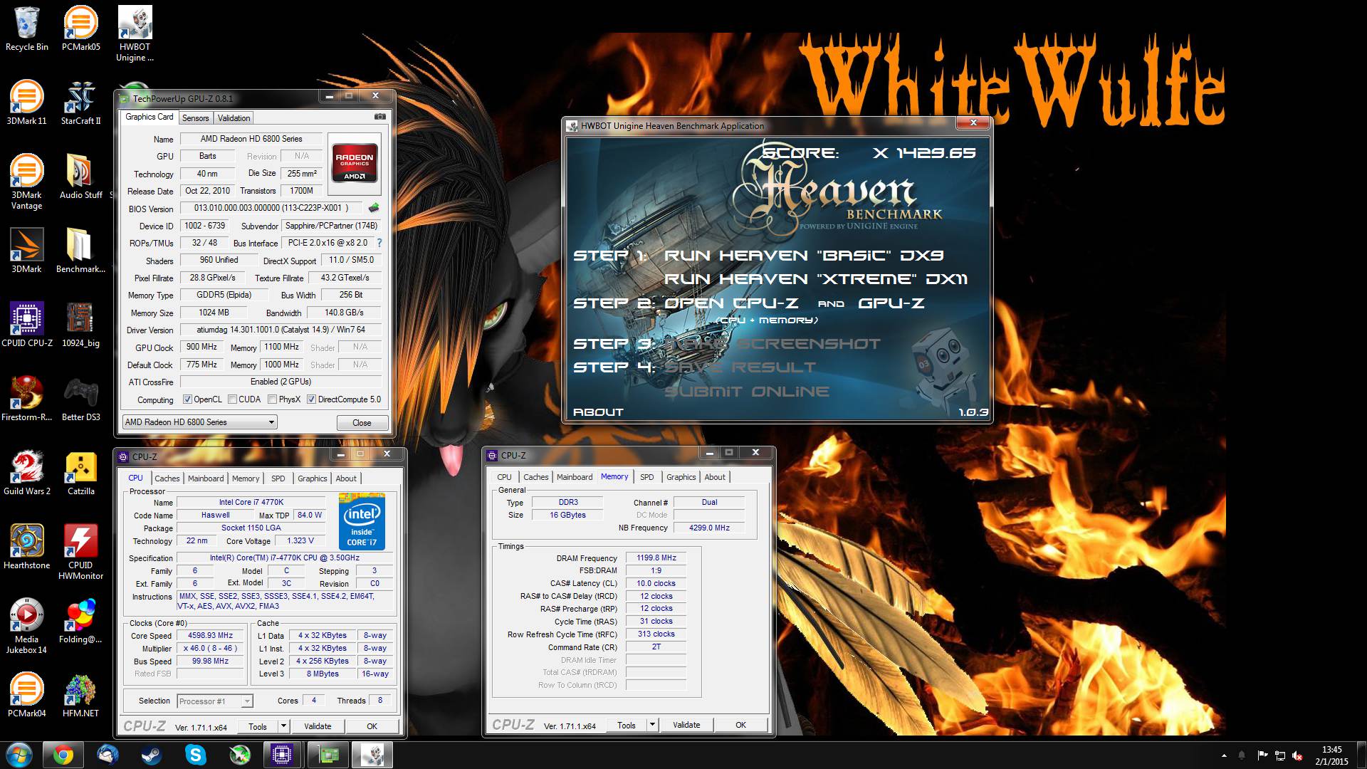Open Processor #1 selection dropdown
Viewport: 1367px width, 769px height.
pyautogui.click(x=214, y=701)
